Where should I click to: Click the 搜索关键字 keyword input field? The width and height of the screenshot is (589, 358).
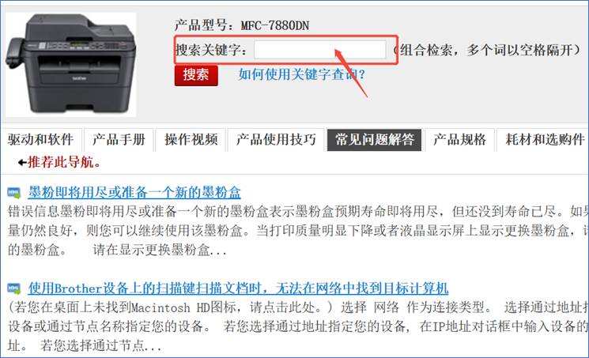pos(319,50)
